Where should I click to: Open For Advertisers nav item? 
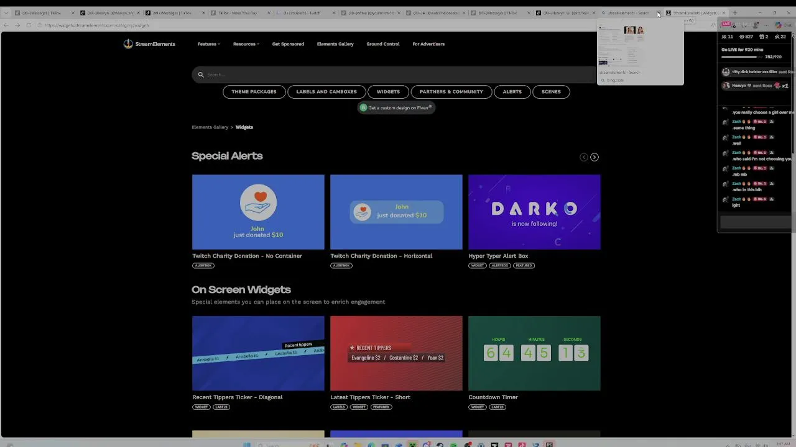(x=428, y=44)
